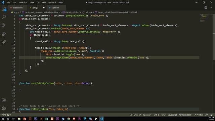Open the View menu
215x121 pixels.
(32, 2)
